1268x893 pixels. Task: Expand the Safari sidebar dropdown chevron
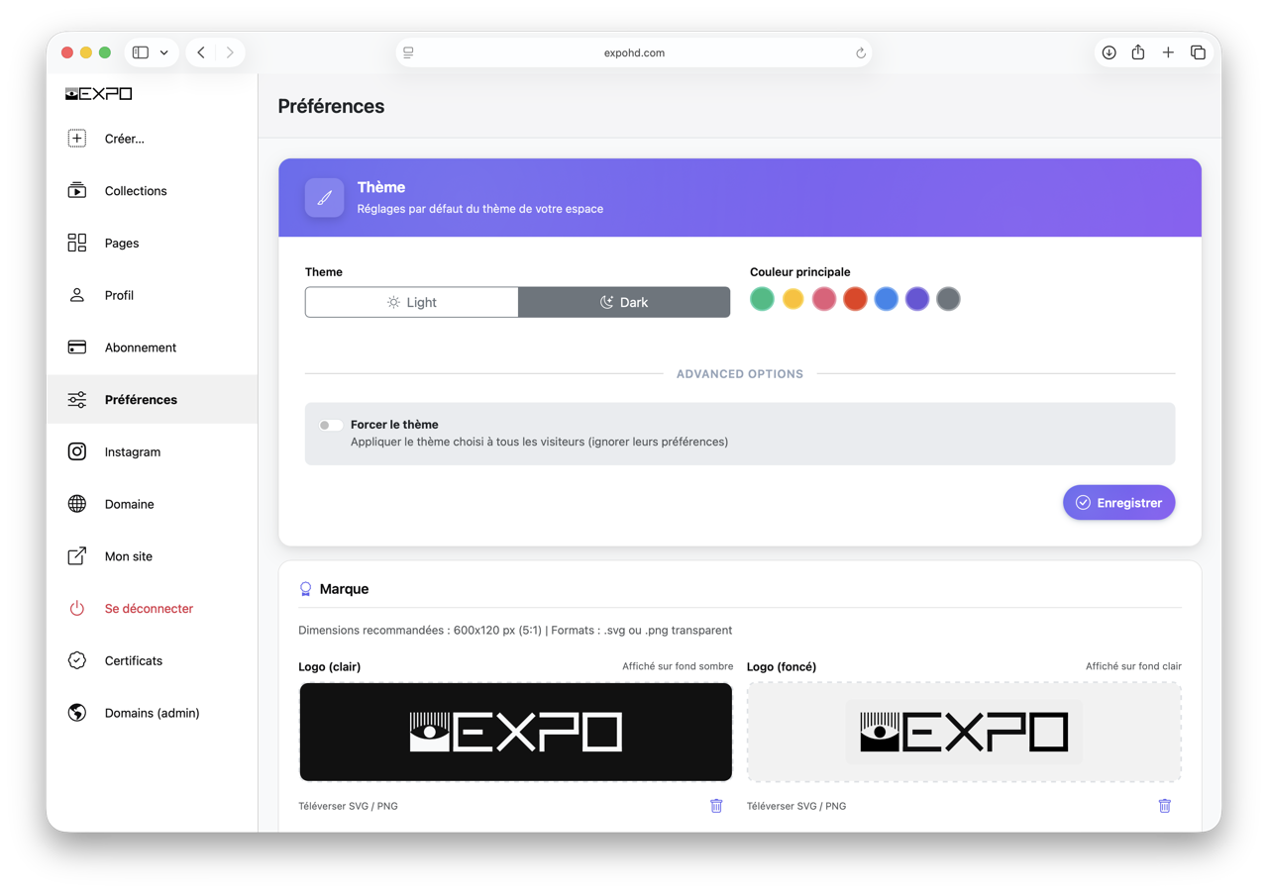[164, 52]
